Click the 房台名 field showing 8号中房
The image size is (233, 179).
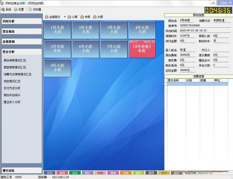coord(187,20)
